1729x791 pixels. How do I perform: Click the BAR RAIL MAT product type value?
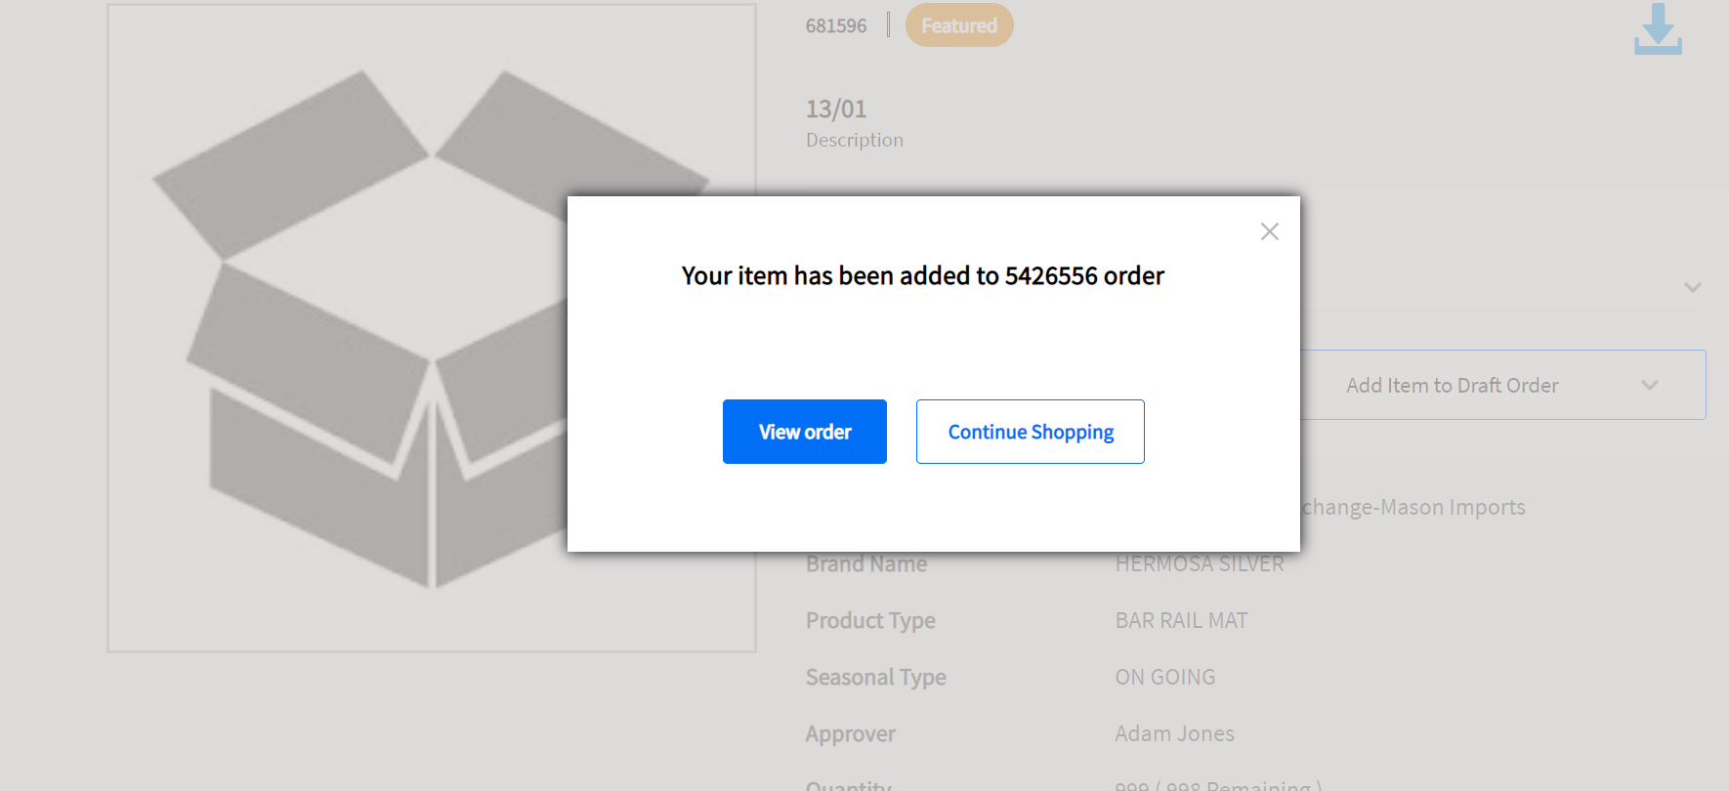point(1181,619)
